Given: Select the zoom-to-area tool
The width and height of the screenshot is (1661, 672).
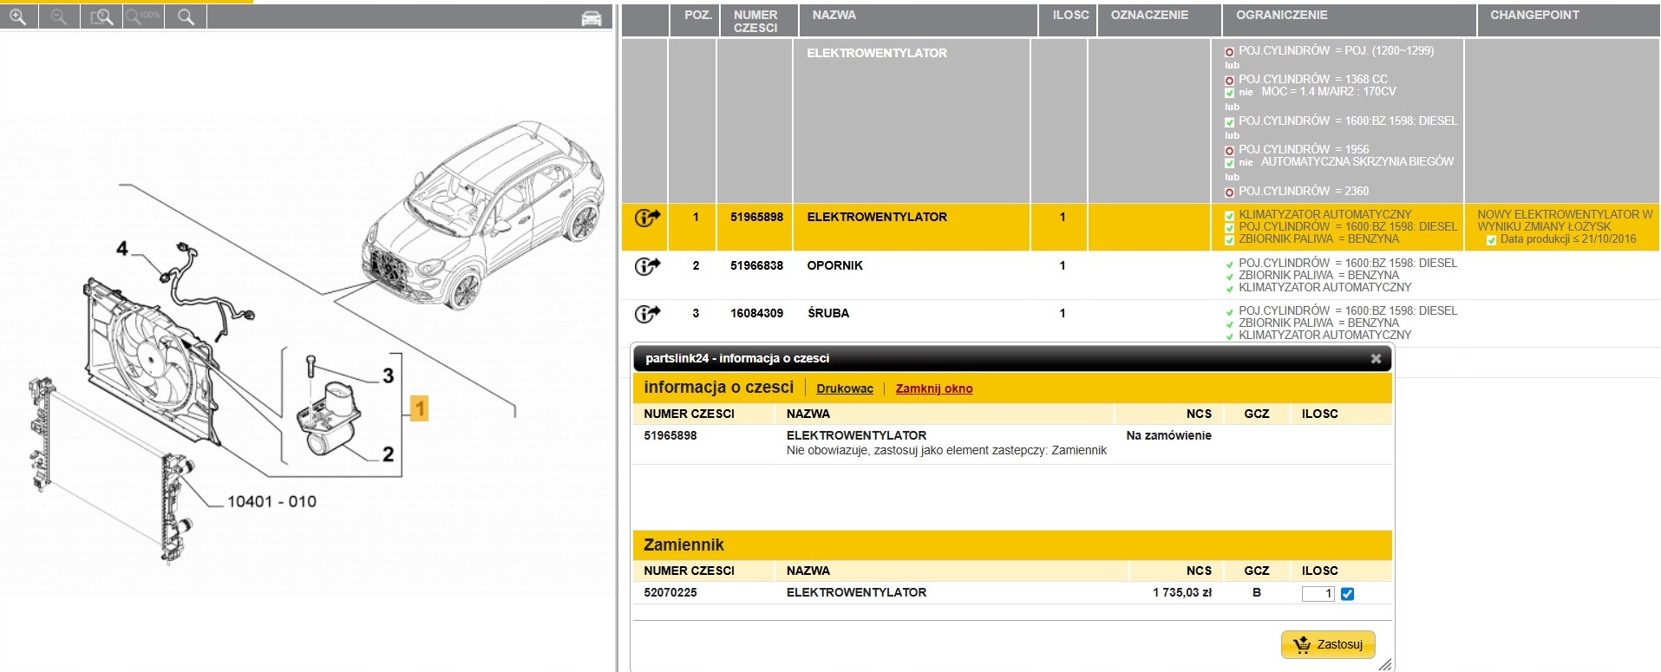Looking at the screenshot, I should click(101, 16).
